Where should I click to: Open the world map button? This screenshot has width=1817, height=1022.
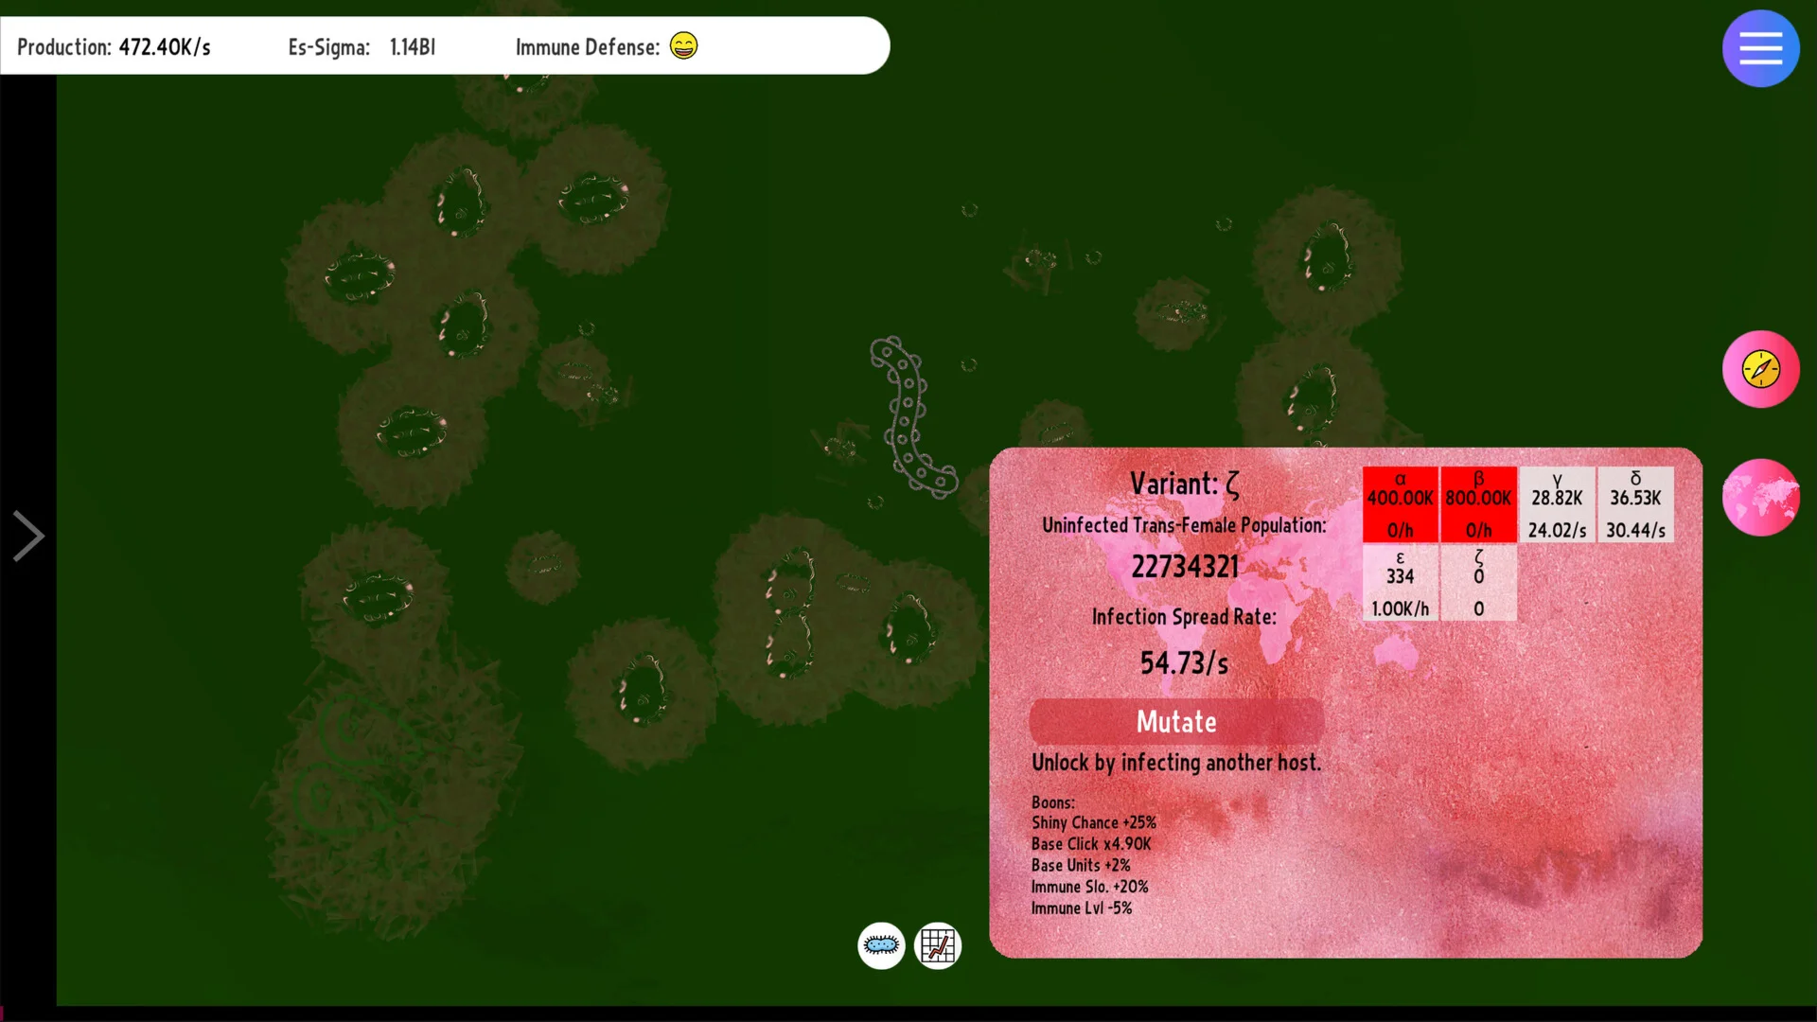pyautogui.click(x=1760, y=498)
